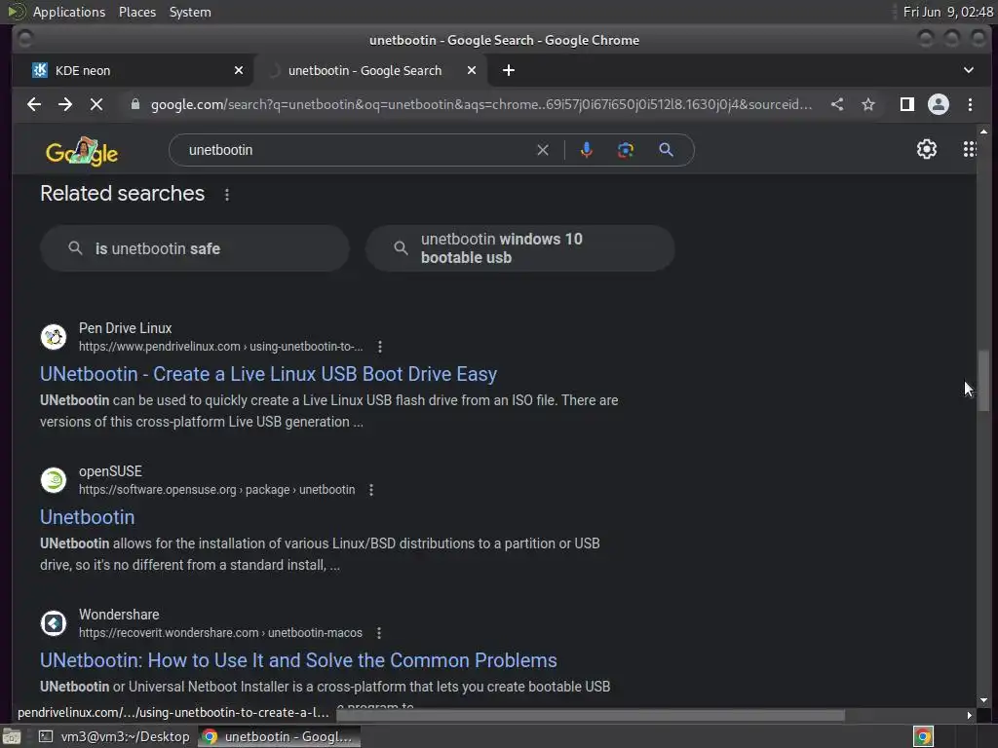Go back using the browser back arrow
This screenshot has height=748, width=998.
pos(34,104)
